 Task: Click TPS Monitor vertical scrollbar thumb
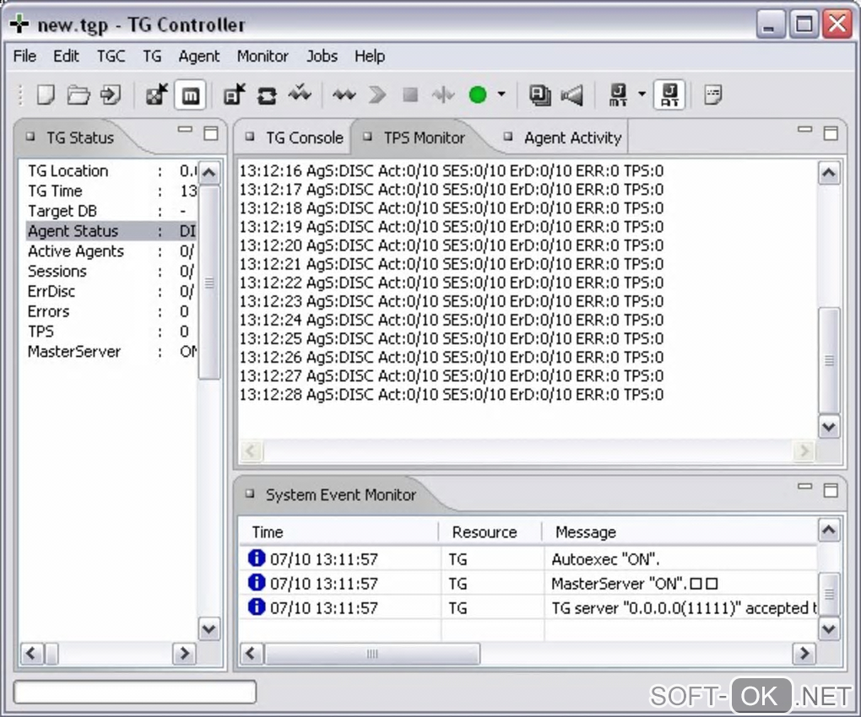(829, 360)
